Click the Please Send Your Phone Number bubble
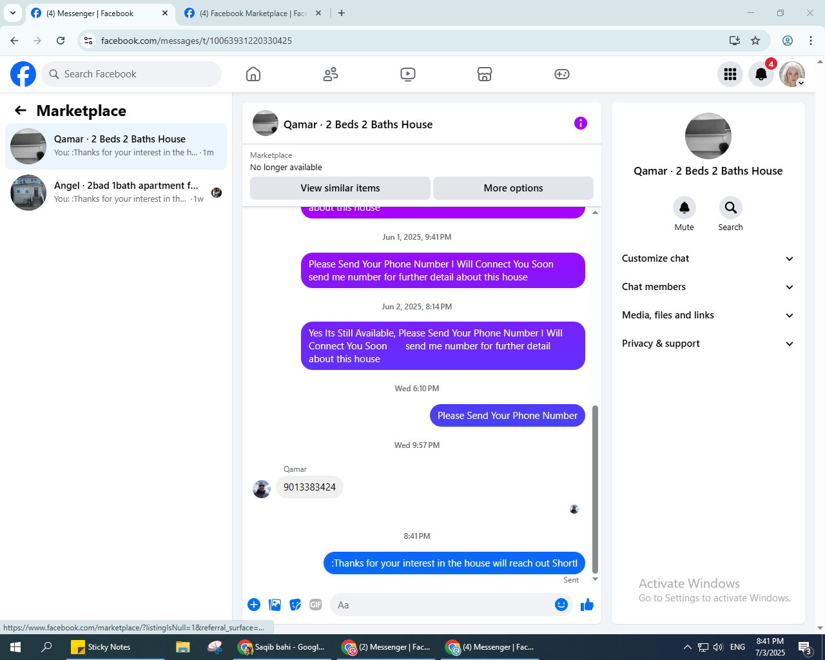The height and width of the screenshot is (660, 825). (507, 416)
